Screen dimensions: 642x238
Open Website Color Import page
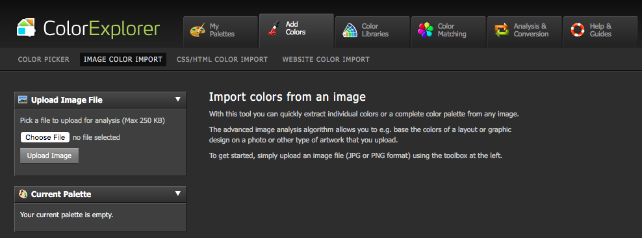326,59
